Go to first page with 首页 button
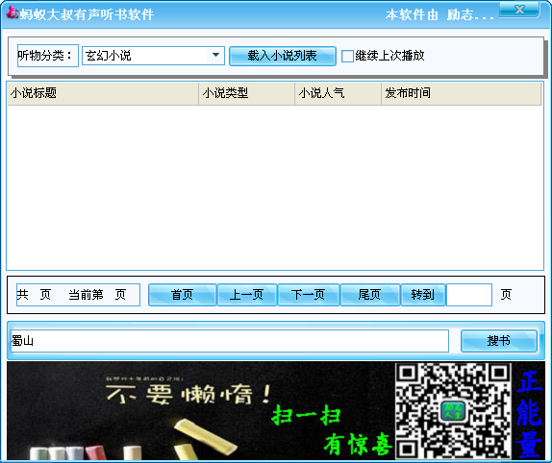The image size is (552, 463). tap(182, 295)
